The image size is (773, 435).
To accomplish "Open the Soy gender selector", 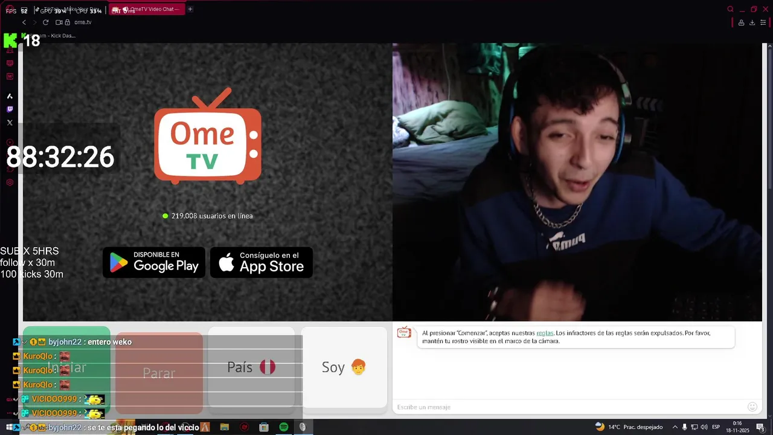I will (x=344, y=367).
